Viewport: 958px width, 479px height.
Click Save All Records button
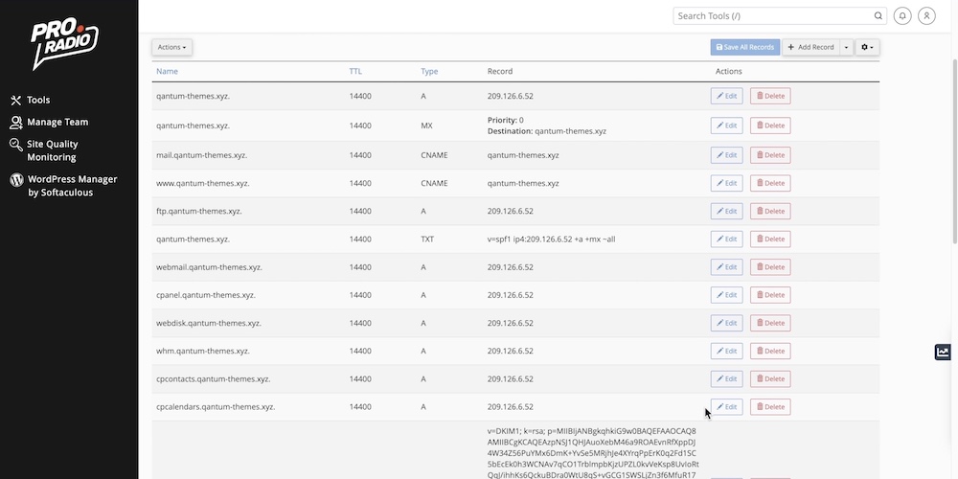click(x=744, y=47)
